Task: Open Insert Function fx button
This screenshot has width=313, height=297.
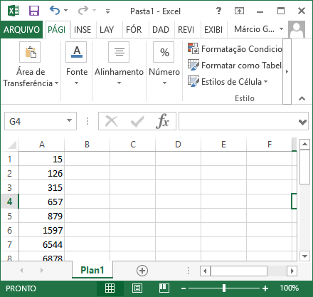Action: tap(162, 121)
